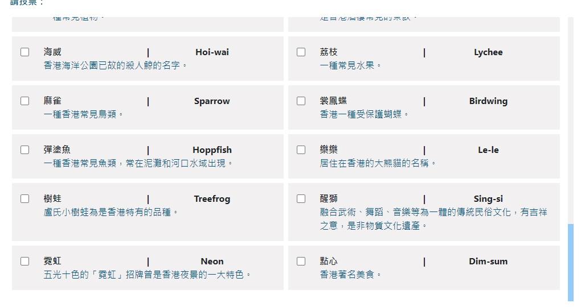Tick the Hoi-wai (海威) checkbox
Image resolution: width=581 pixels, height=307 pixels.
[x=25, y=52]
